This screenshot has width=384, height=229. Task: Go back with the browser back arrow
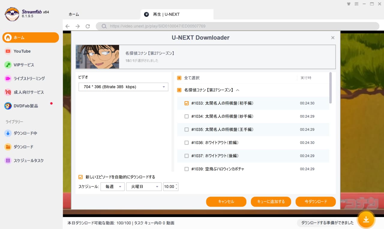pyautogui.click(x=67, y=26)
